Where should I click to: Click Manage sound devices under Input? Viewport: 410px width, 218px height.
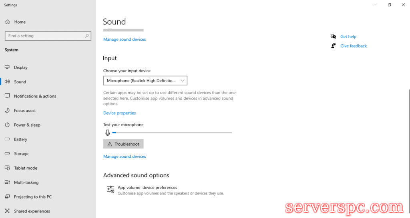[x=125, y=157]
